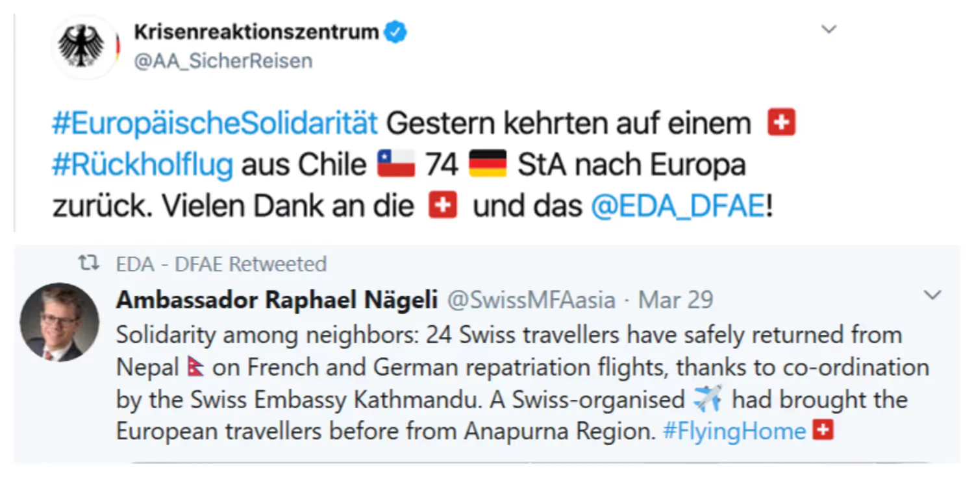Open the dropdown menu on Raphael Nägeli's tweet

click(933, 294)
